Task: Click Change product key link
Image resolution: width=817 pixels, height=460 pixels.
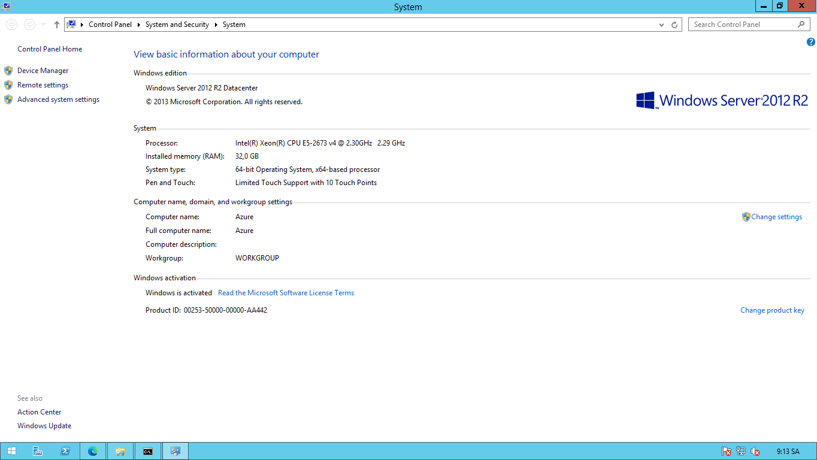Action: (x=773, y=310)
